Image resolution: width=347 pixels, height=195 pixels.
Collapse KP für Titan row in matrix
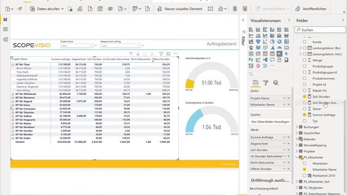pyautogui.click(x=13, y=65)
